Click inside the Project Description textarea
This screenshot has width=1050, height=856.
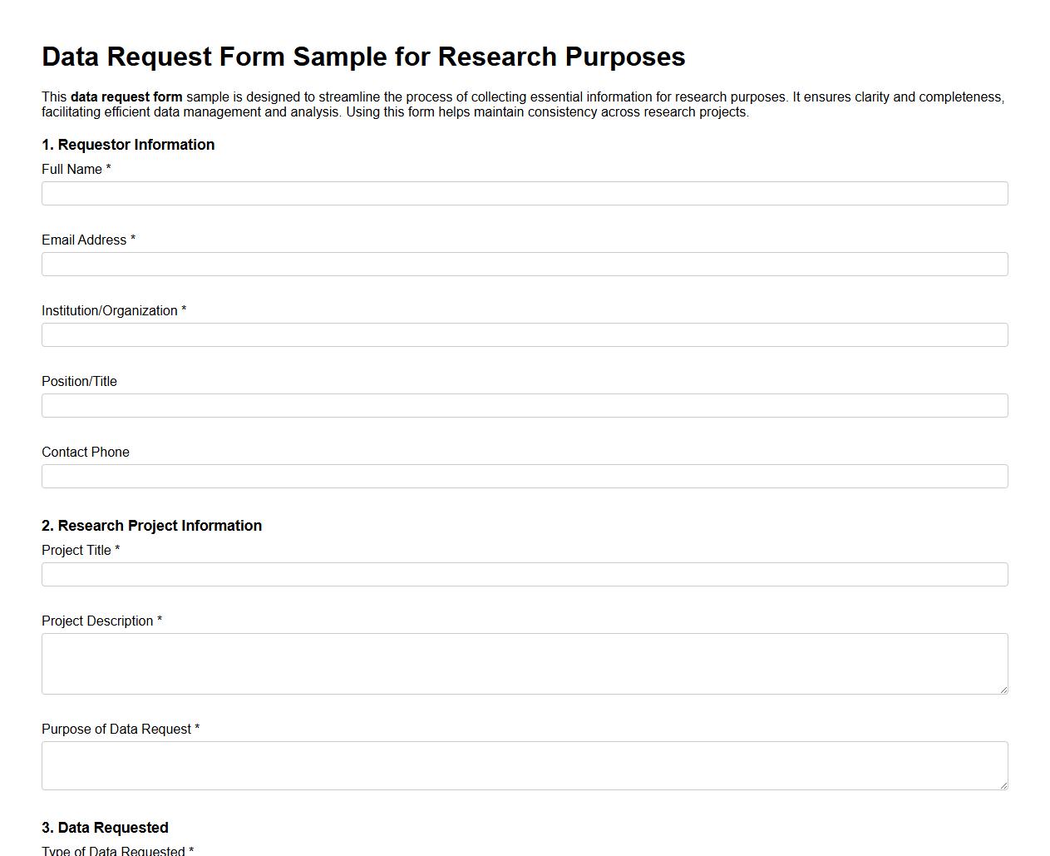pos(524,661)
